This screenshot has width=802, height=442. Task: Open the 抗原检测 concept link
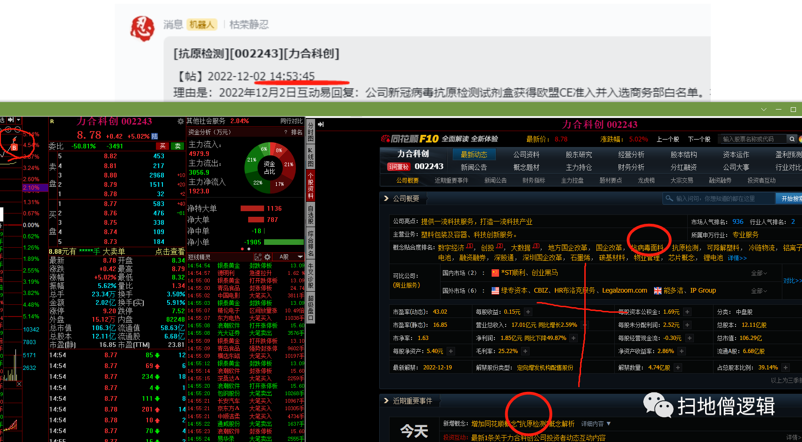click(x=685, y=248)
